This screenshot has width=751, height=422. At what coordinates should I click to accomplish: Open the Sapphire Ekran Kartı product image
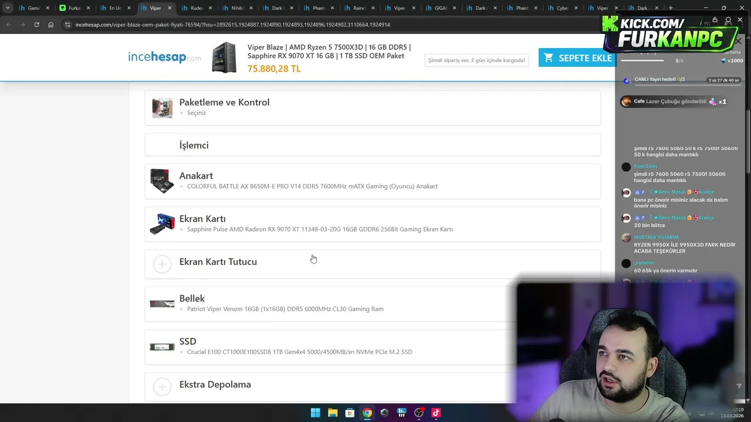pos(163,224)
